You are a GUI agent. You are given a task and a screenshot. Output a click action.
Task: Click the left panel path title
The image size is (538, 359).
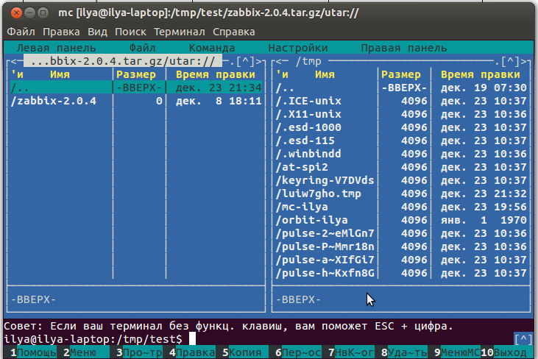click(x=123, y=61)
